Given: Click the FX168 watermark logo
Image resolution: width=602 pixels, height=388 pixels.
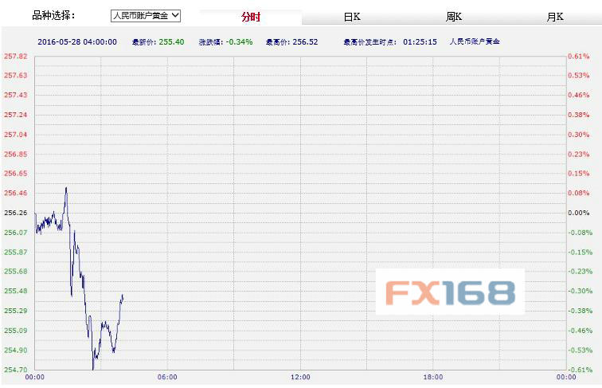Looking at the screenshot, I should [450, 292].
